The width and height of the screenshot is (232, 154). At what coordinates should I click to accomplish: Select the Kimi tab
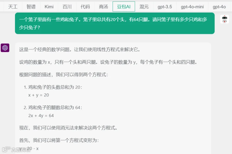click(x=49, y=7)
